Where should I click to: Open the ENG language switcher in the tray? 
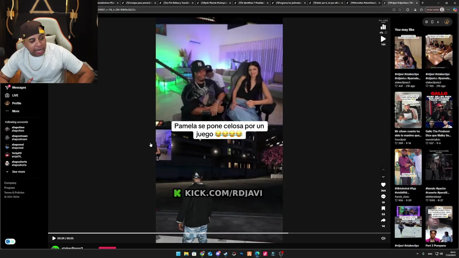pyautogui.click(x=430, y=254)
